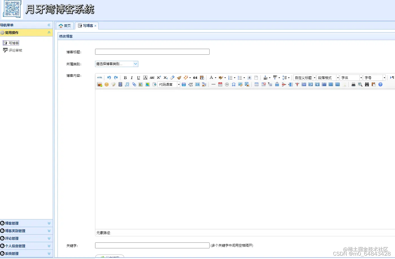Insert time with clock icon
This screenshot has width=395, height=259.
point(227,84)
